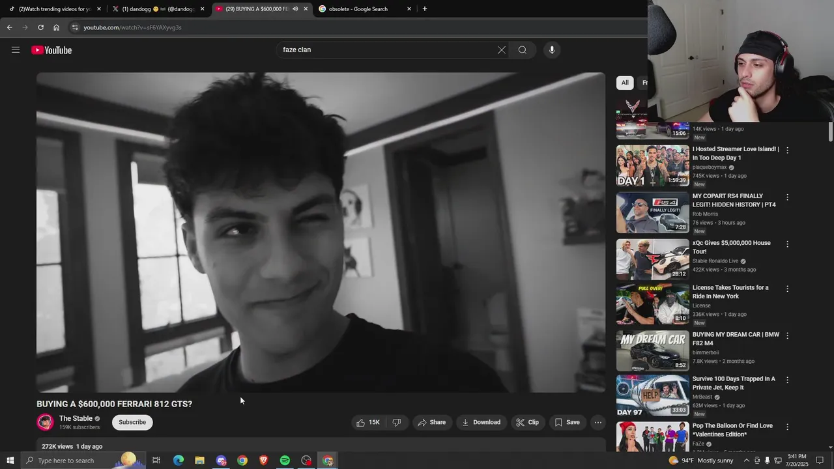The width and height of the screenshot is (834, 469).
Task: Open weather widget '94°F Mostly sunny'
Action: (x=701, y=461)
